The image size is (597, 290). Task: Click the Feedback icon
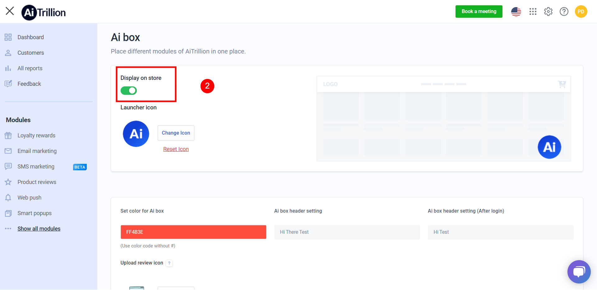[8, 84]
